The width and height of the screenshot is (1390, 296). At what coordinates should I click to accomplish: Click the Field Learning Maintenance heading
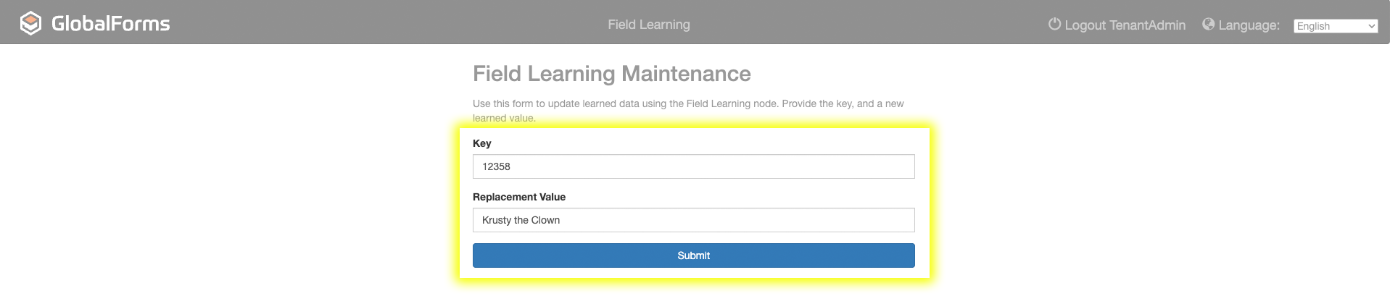[x=611, y=73]
